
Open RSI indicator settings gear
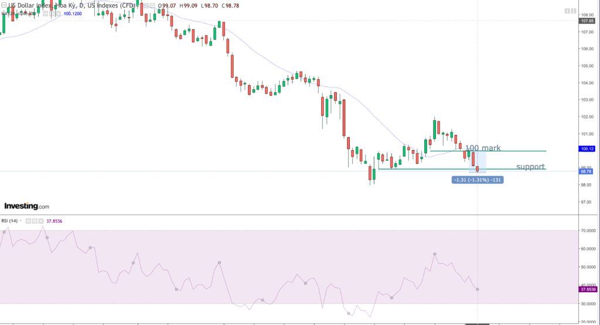click(35, 221)
